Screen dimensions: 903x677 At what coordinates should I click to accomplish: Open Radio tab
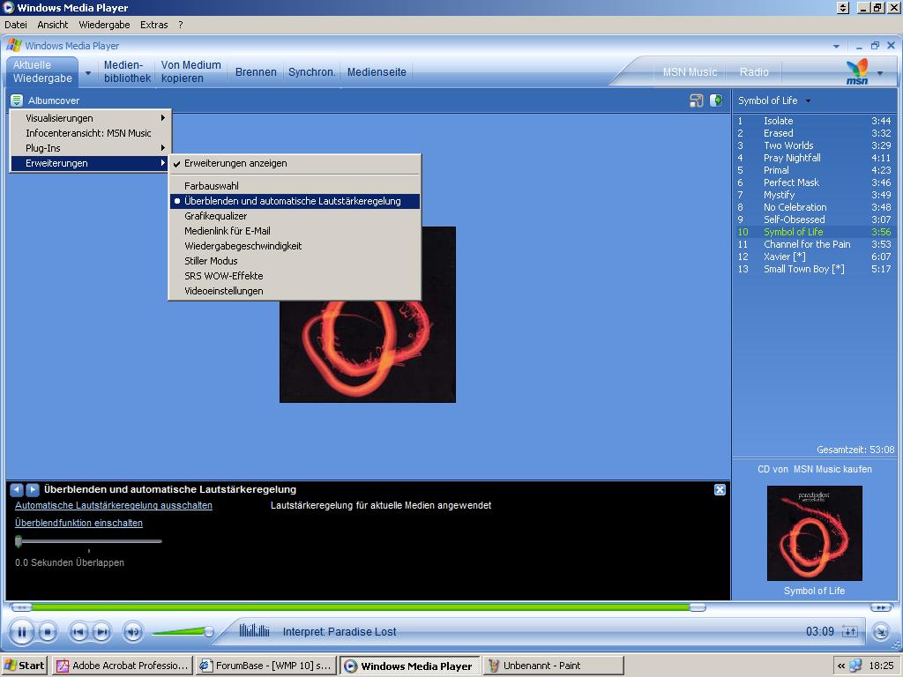[754, 72]
